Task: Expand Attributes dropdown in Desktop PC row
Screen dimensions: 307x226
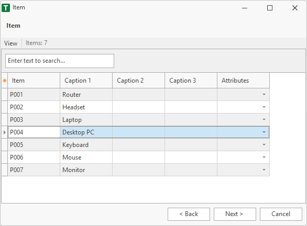Action: tap(264, 132)
